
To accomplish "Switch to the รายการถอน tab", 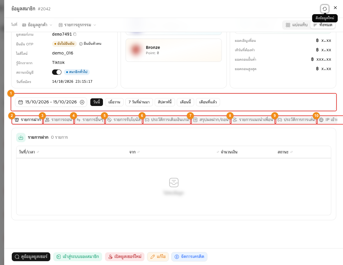I will (59, 120).
